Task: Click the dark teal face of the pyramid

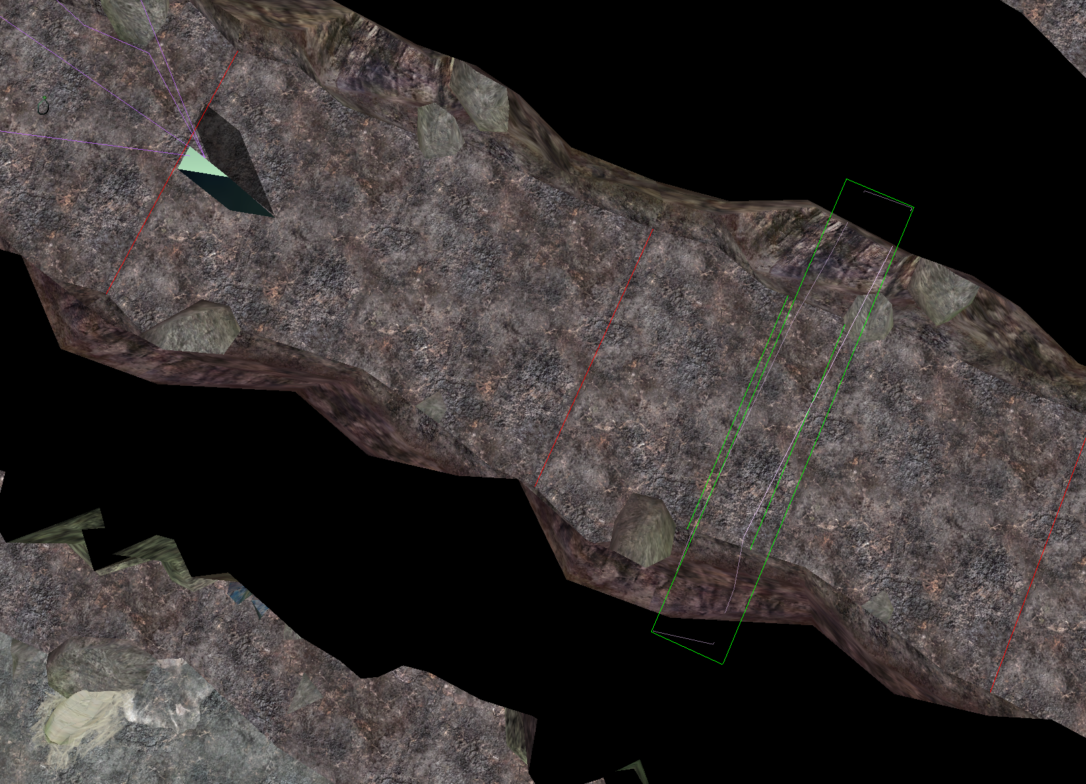Action: point(231,193)
